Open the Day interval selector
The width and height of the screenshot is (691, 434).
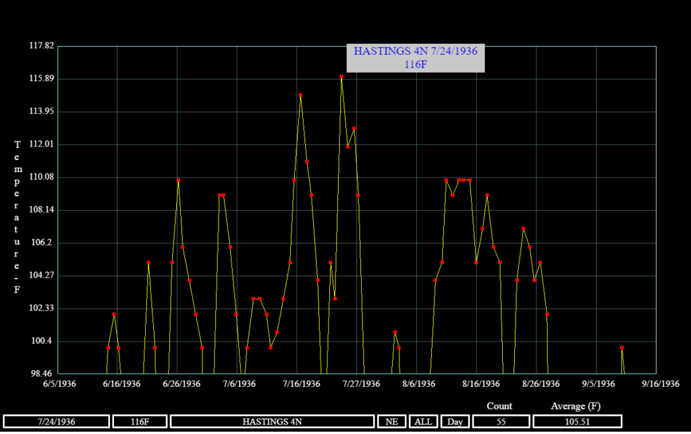(455, 422)
